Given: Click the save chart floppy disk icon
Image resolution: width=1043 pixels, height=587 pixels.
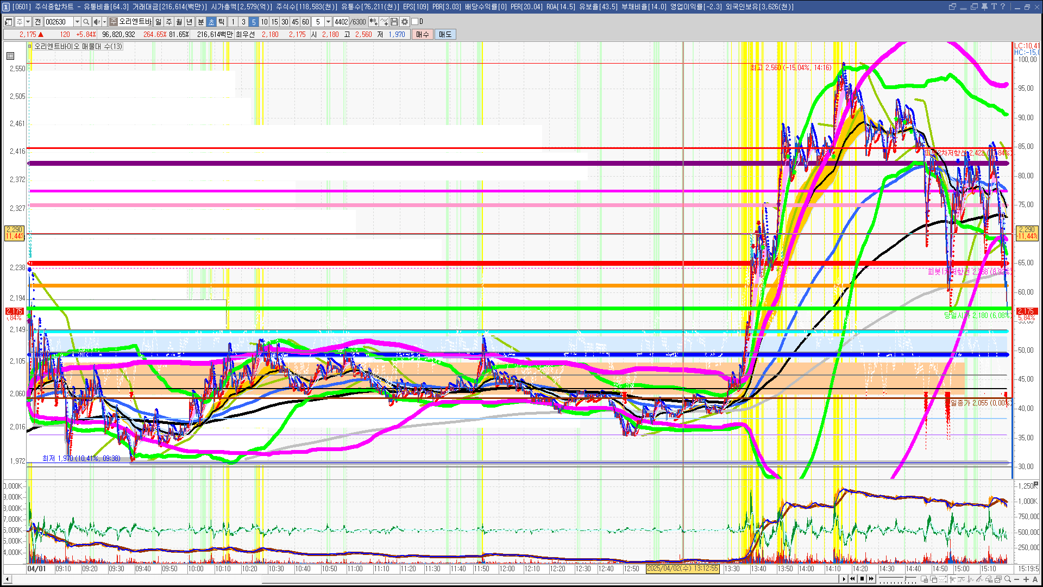Looking at the screenshot, I should click(x=394, y=22).
